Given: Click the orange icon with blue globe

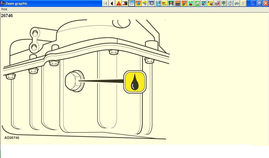Looking at the screenshot, I should point(138,3).
